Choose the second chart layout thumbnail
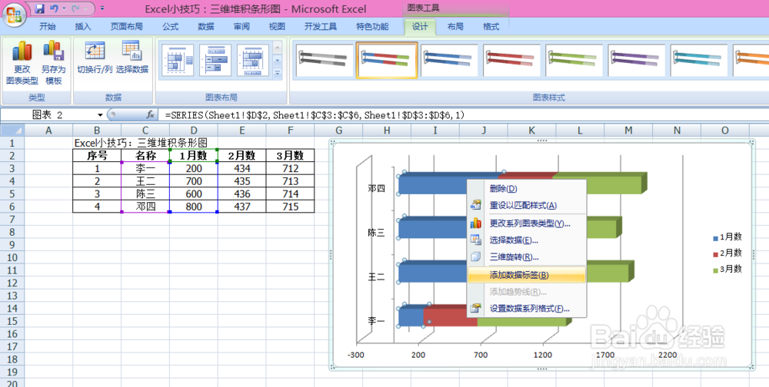The height and width of the screenshot is (387, 769). coord(215,60)
